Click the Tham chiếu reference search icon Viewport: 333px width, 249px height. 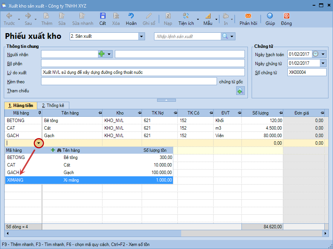pyautogui.click(x=240, y=91)
